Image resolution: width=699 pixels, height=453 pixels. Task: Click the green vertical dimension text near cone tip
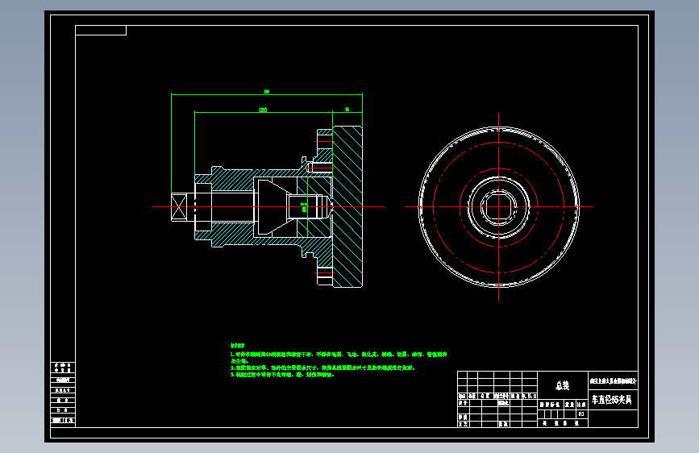[304, 207]
